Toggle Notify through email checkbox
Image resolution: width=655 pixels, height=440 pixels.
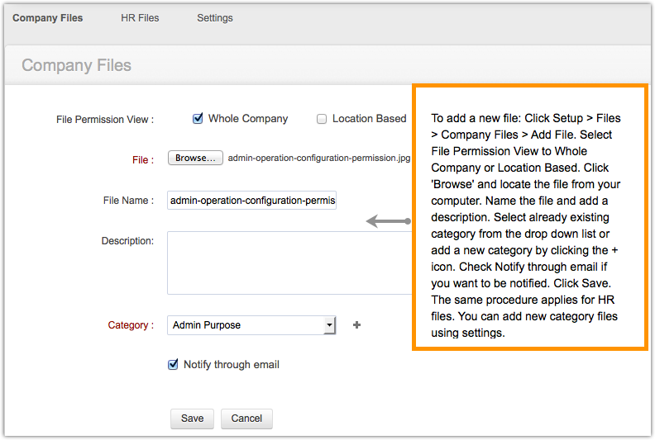174,364
